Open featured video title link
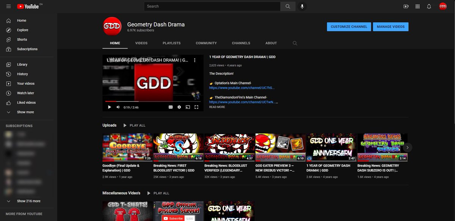 click(242, 57)
